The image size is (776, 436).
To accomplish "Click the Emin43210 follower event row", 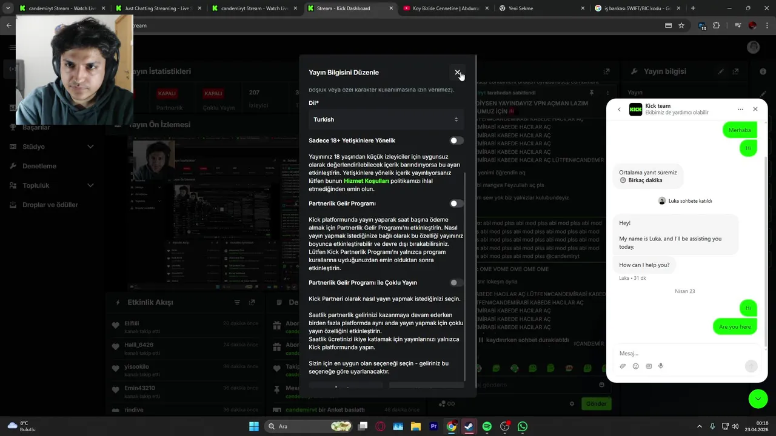I will (x=185, y=391).
